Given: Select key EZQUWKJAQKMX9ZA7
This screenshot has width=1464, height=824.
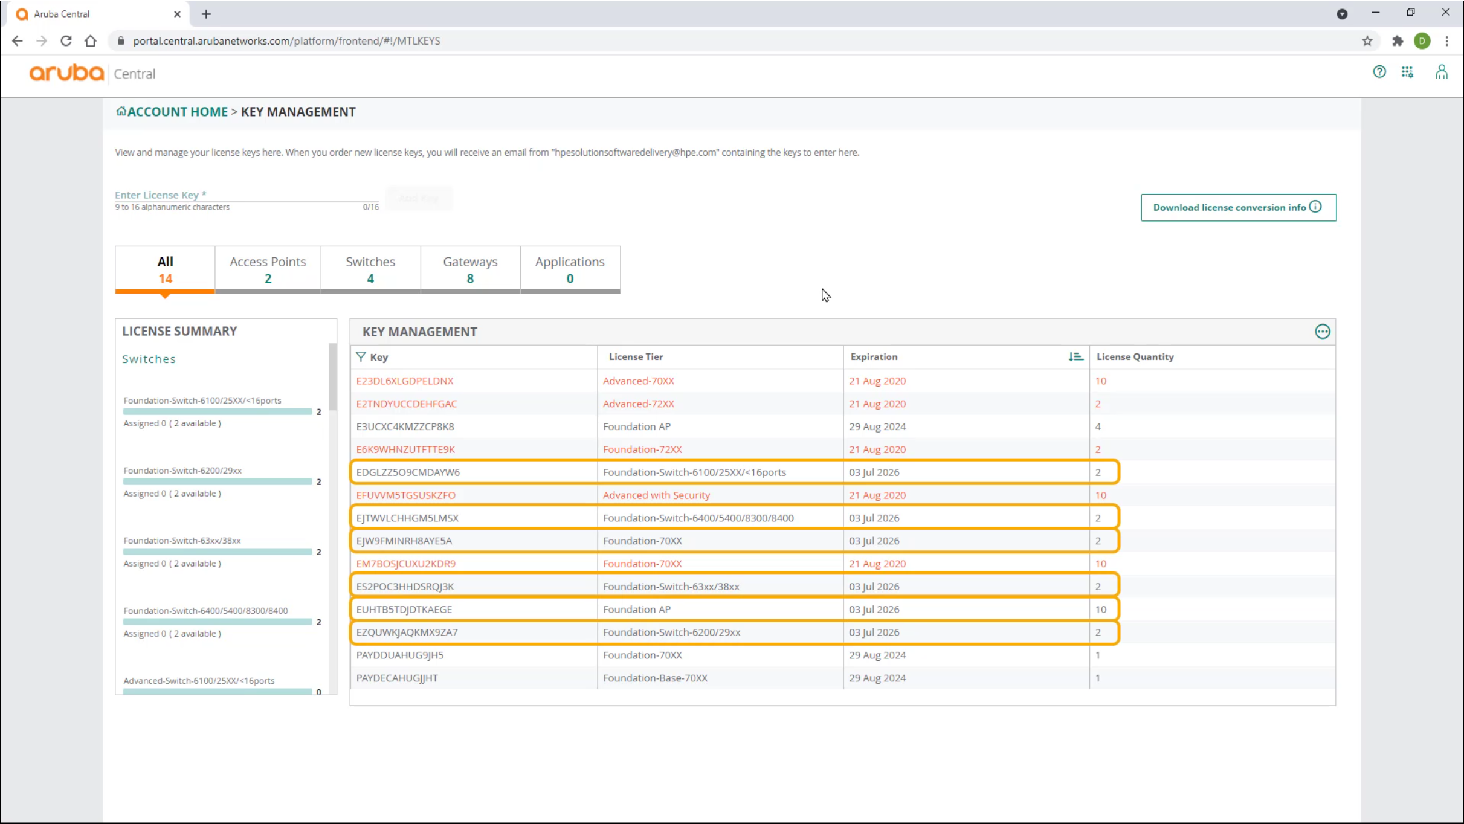Looking at the screenshot, I should pyautogui.click(x=407, y=632).
